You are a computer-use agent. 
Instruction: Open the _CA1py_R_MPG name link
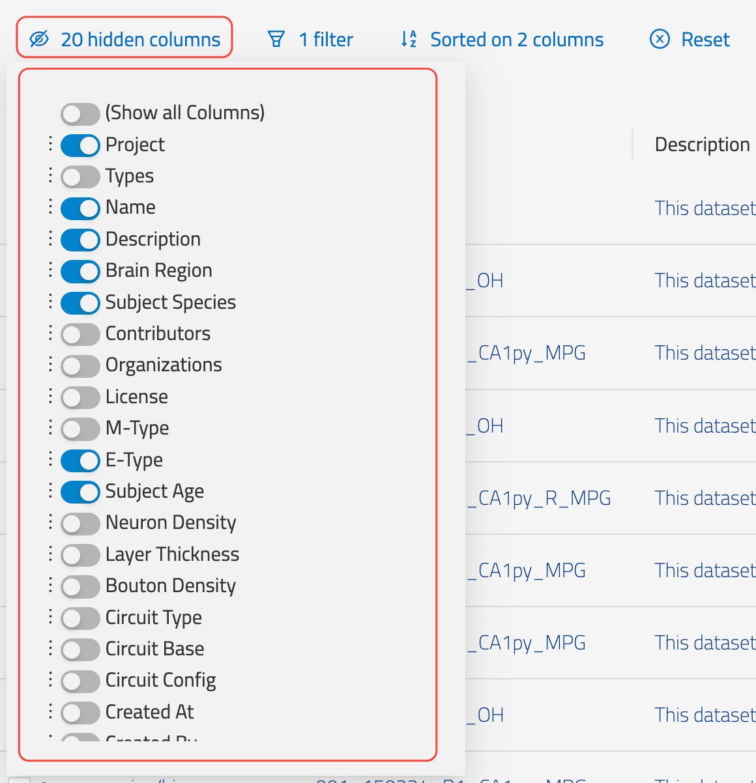(539, 498)
